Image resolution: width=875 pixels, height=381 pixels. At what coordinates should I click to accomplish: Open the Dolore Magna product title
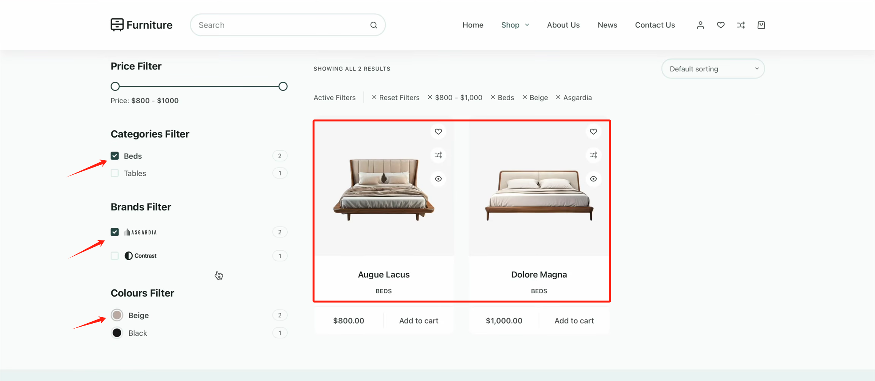point(539,275)
